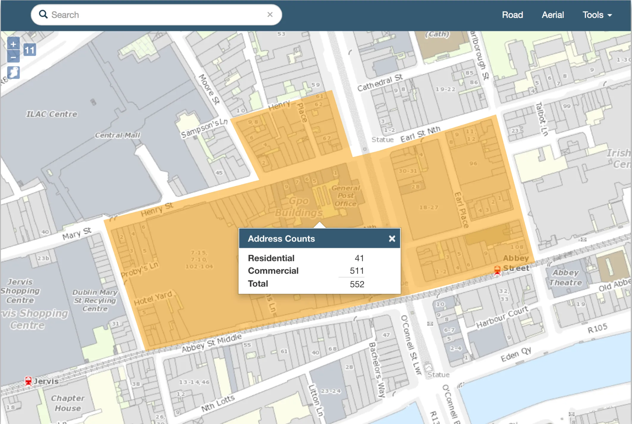This screenshot has height=424, width=632.
Task: Click the Commercial count value 511
Action: pos(357,271)
